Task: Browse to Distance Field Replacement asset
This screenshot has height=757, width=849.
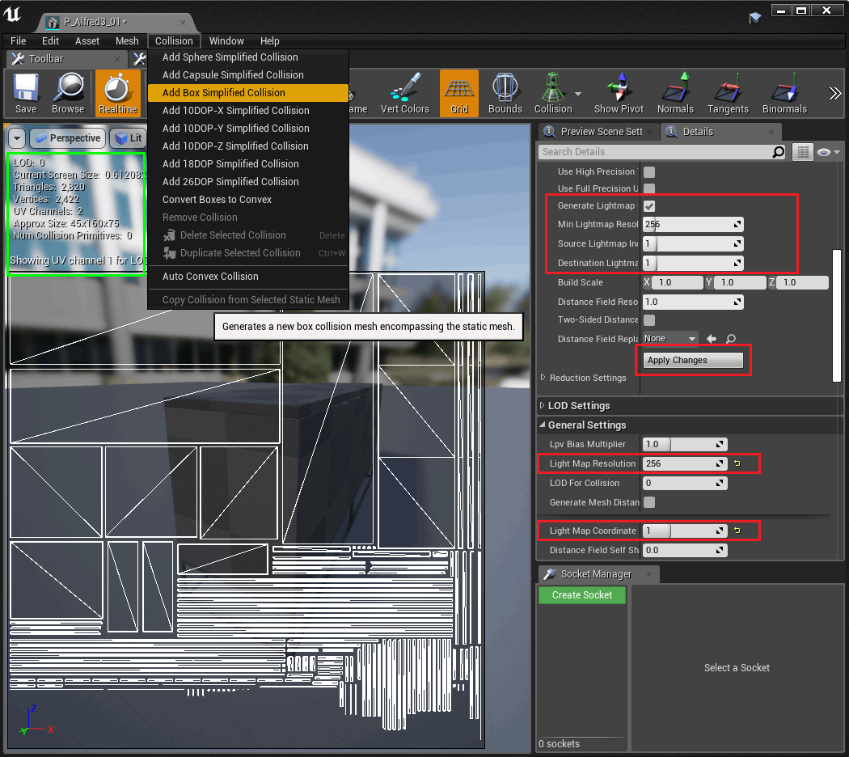Action: (731, 339)
